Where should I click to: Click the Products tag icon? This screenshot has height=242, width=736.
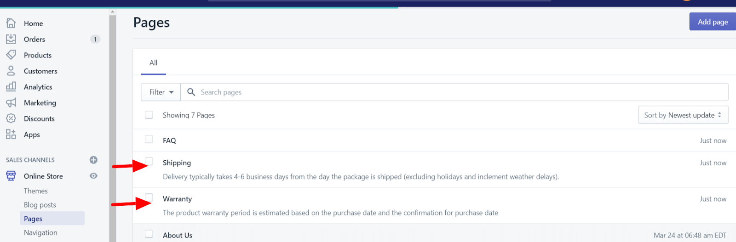[x=11, y=55]
